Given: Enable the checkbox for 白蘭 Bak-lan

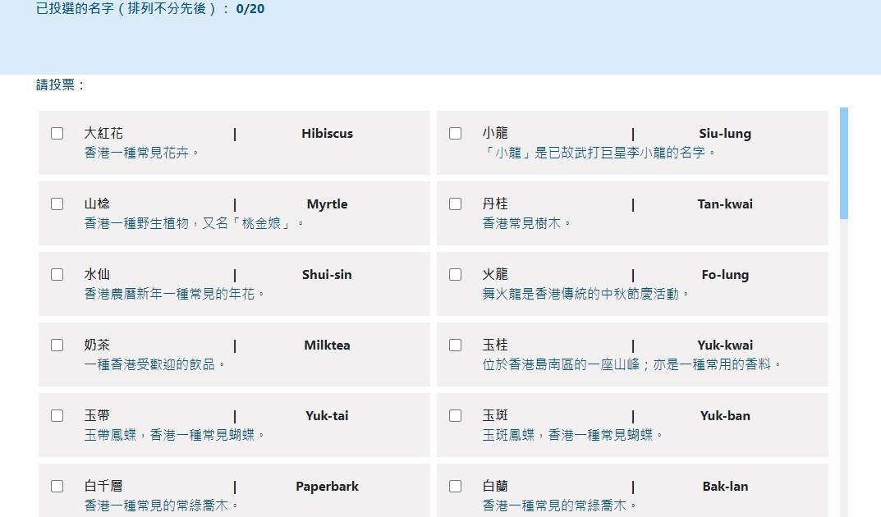Looking at the screenshot, I should coord(455,486).
